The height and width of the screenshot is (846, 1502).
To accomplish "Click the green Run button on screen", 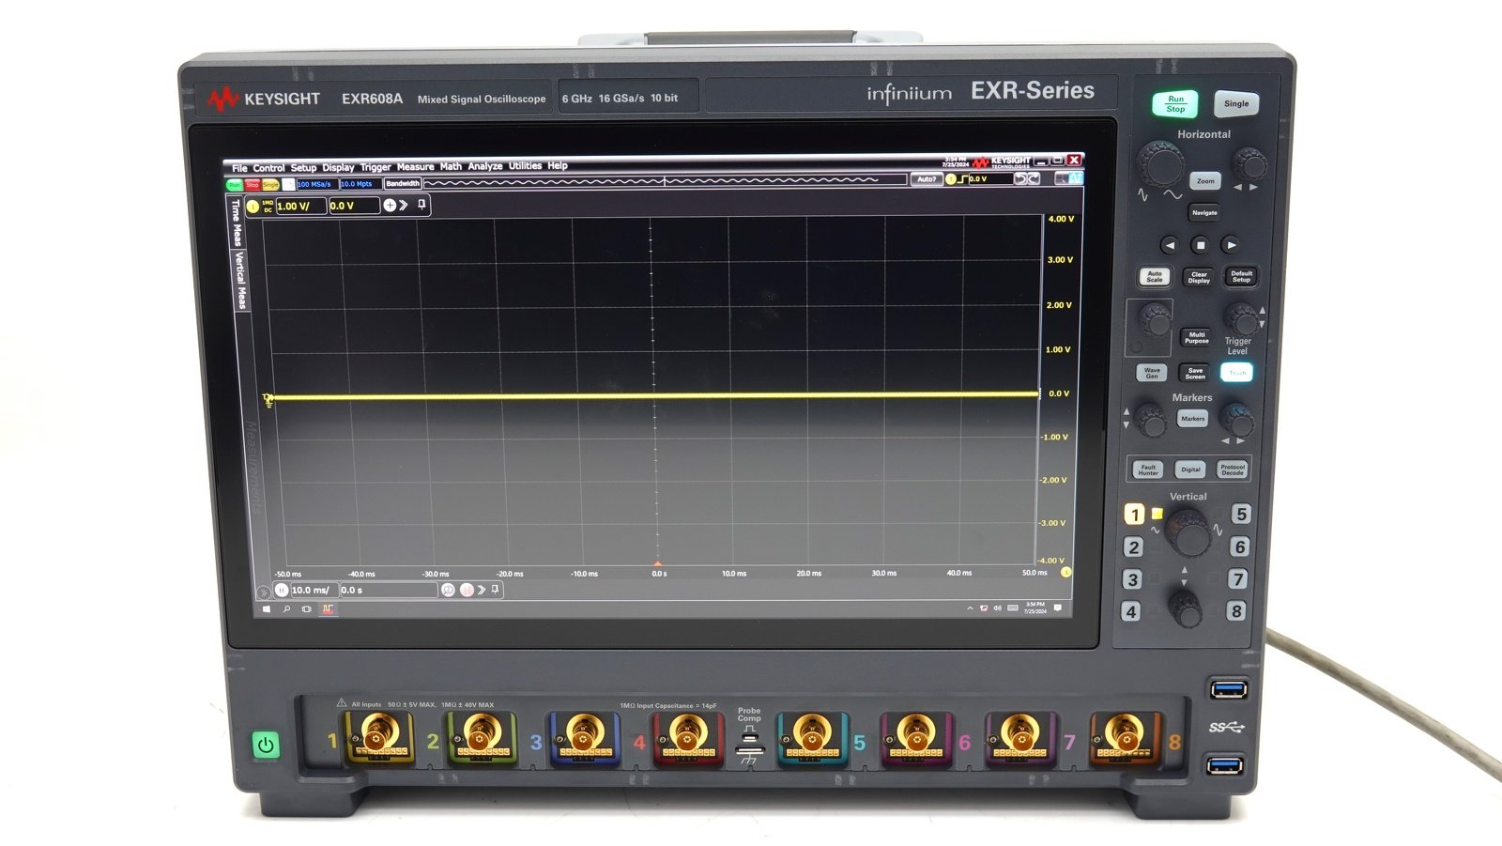I will point(235,185).
